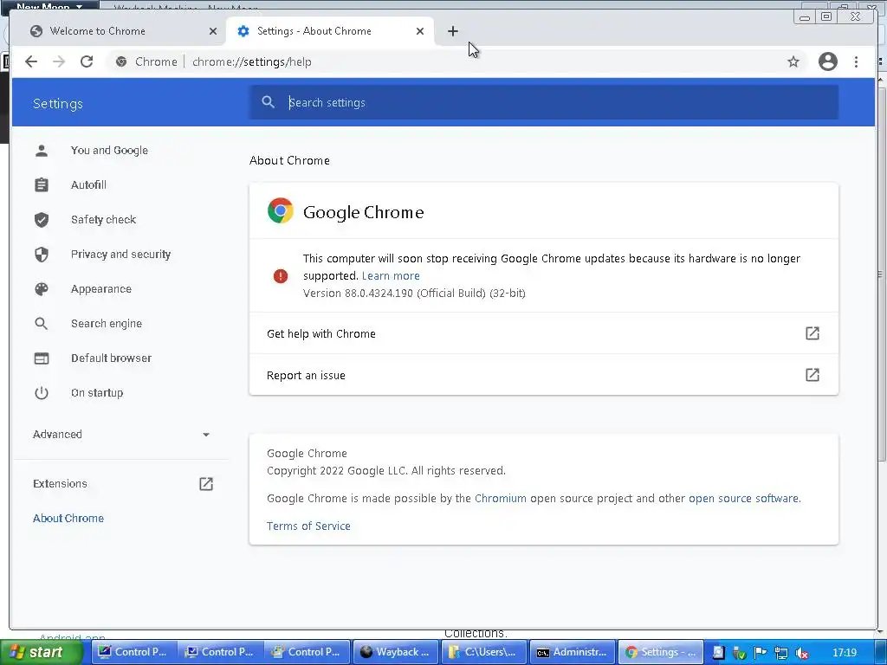Switch to C:\Users explorer taskbar item
The image size is (887, 665).
pos(482,652)
